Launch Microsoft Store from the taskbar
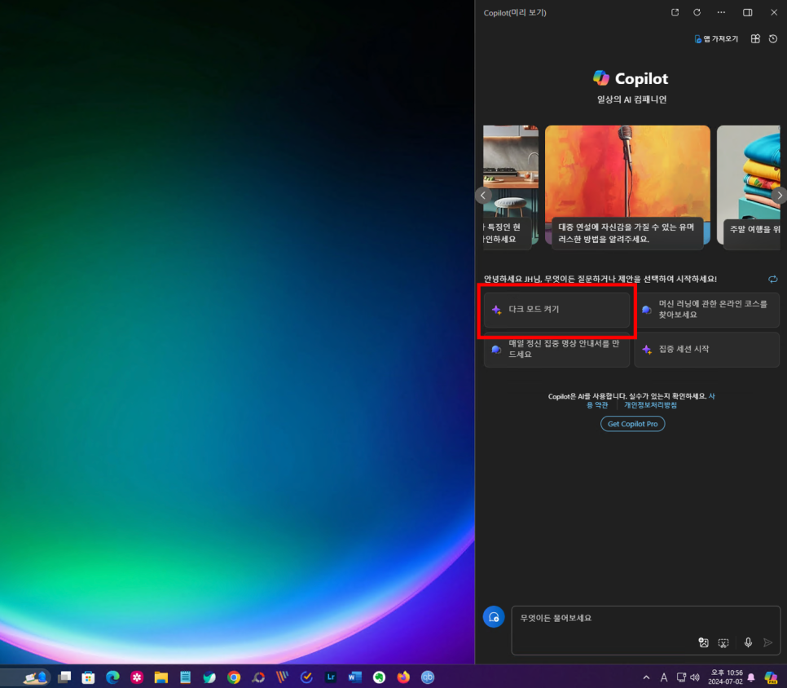 [88, 677]
